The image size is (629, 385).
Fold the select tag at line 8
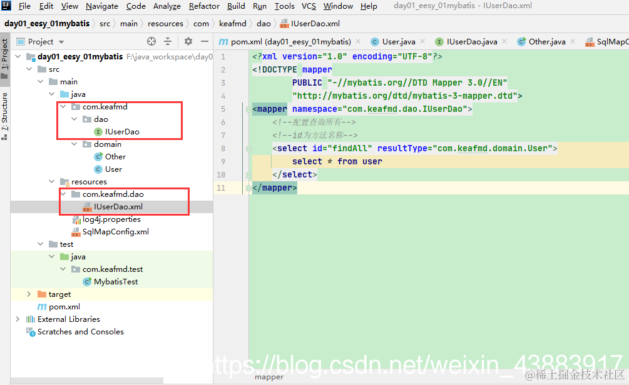pos(248,149)
